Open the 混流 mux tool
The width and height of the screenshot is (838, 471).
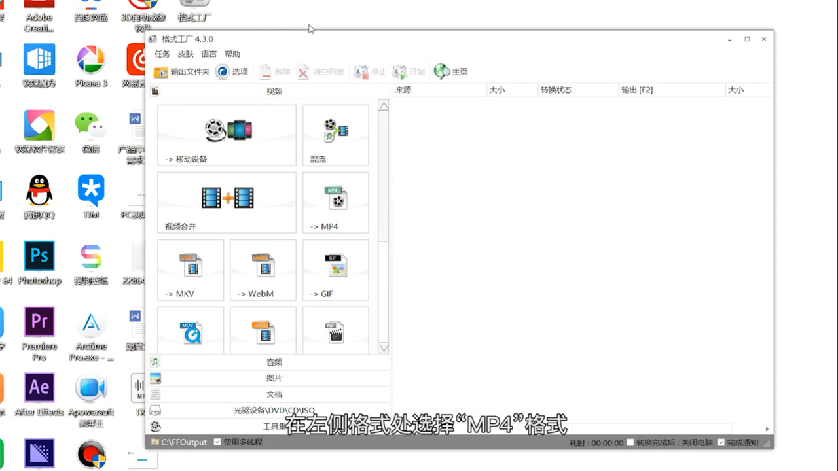point(335,135)
